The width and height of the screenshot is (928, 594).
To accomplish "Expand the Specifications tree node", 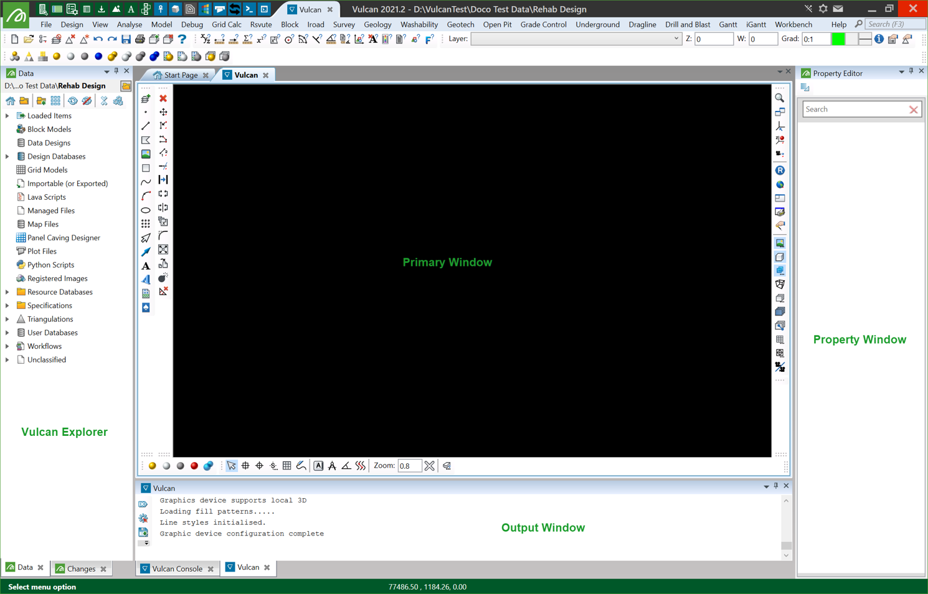I will (7, 306).
